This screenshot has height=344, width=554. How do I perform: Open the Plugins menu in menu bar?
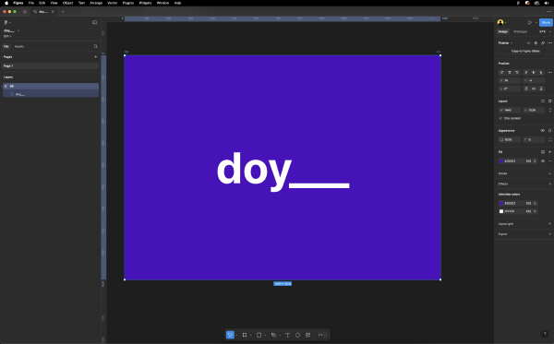(x=128, y=3)
